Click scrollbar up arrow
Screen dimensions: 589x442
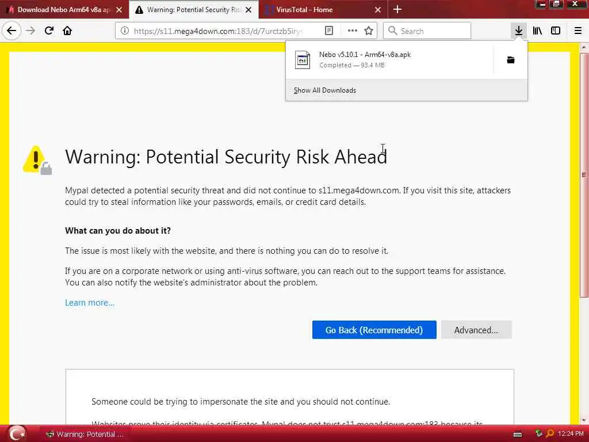click(584, 47)
